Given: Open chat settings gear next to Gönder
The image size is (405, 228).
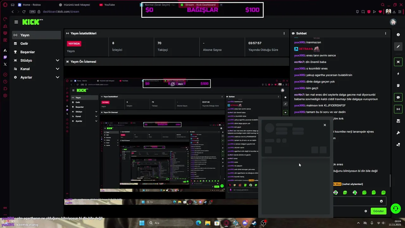Looking at the screenshot, I should [366, 211].
